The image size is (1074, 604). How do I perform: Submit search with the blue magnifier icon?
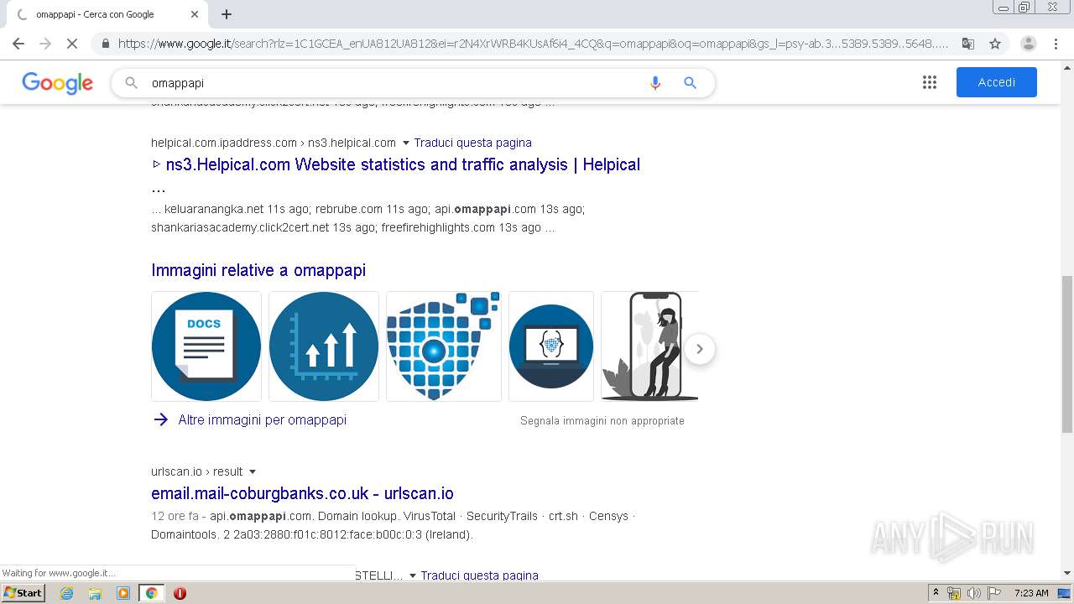(x=690, y=83)
